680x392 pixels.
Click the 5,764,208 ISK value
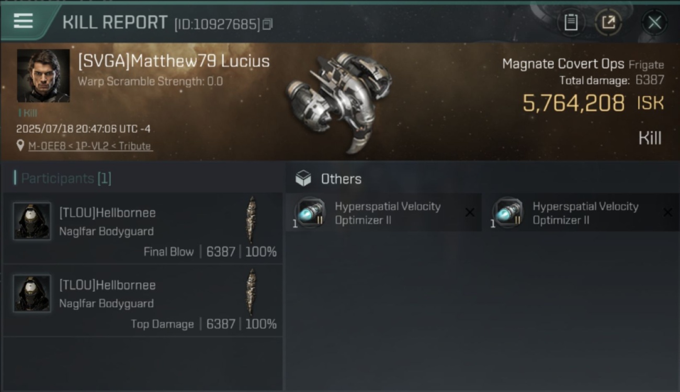pos(593,103)
